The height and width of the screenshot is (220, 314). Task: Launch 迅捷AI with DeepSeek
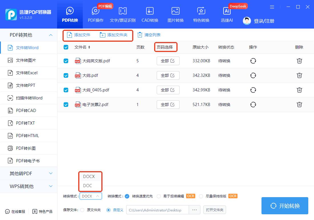(x=227, y=14)
